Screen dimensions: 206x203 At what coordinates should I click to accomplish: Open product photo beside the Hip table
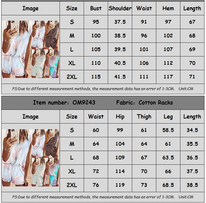click(x=30, y=158)
